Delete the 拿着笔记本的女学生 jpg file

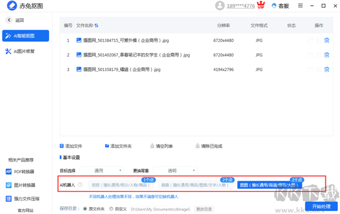326,55
